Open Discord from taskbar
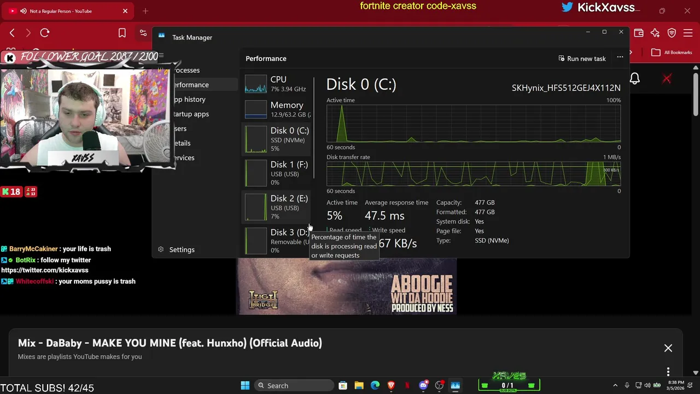 (x=423, y=385)
